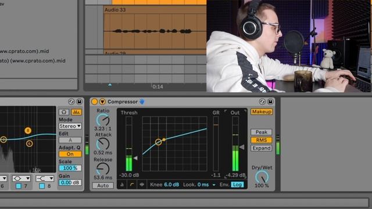Image resolution: width=372 pixels, height=209 pixels.
Task: Click the small triangle next to Lookahead
Action: (214, 185)
